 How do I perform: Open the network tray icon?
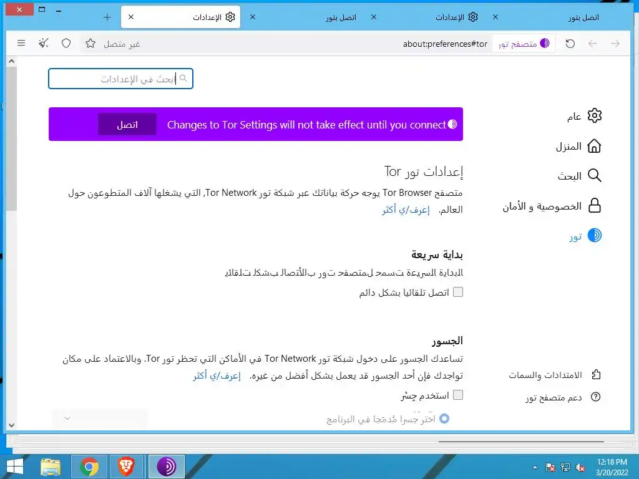coord(565,467)
